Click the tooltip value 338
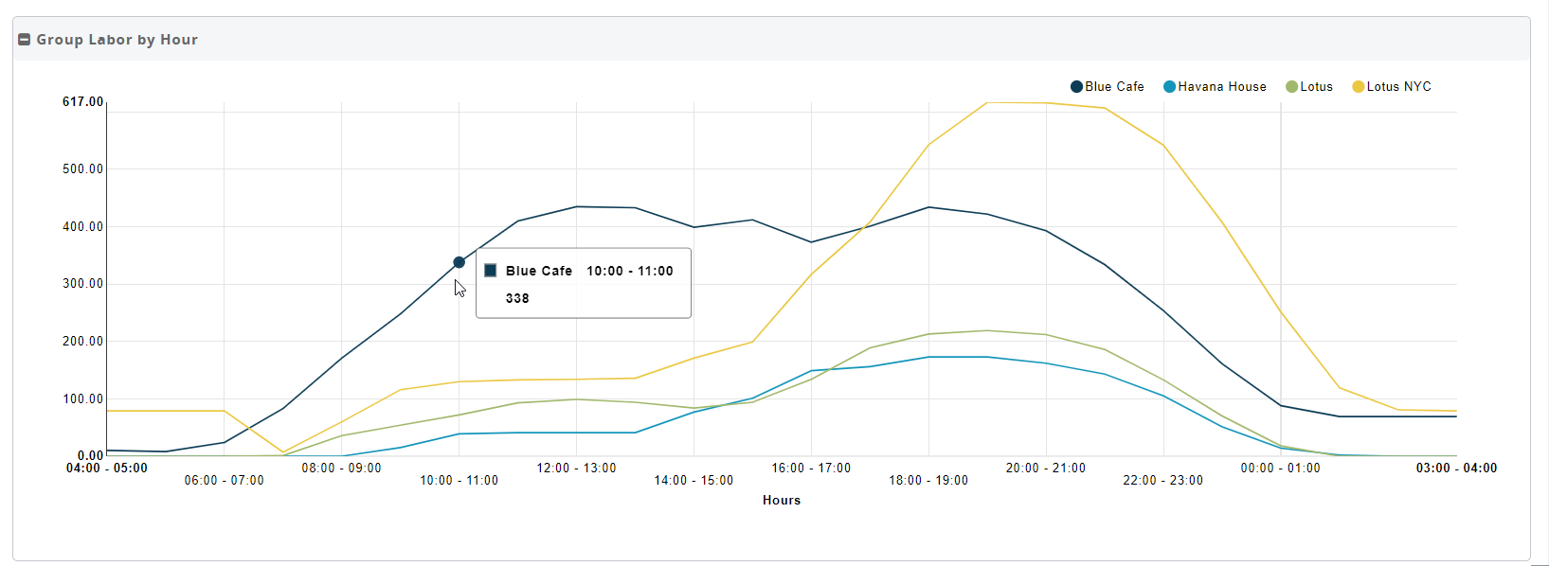 point(517,298)
